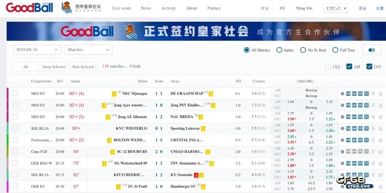Click the Hamburger SV team name
The width and height of the screenshot is (386, 193).
(183, 186)
